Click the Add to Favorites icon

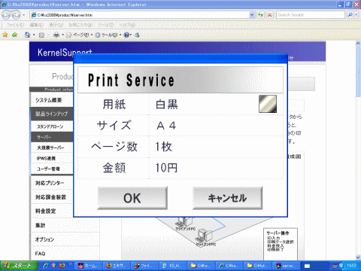pos(15,35)
